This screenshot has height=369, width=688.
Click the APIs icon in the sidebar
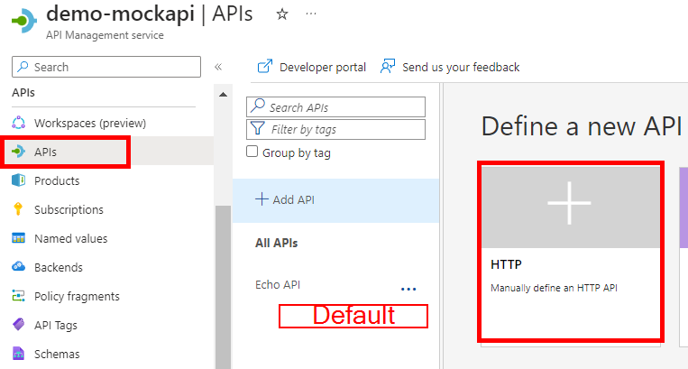click(x=18, y=152)
